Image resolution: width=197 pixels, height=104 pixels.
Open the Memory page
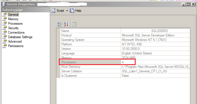coord(13,19)
